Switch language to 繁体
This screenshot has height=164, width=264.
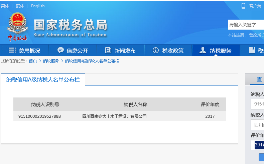(x=20, y=6)
